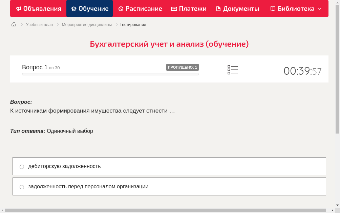
Task: Click the ПРОПУЩЕНО: 1 badge
Action: 183,67
